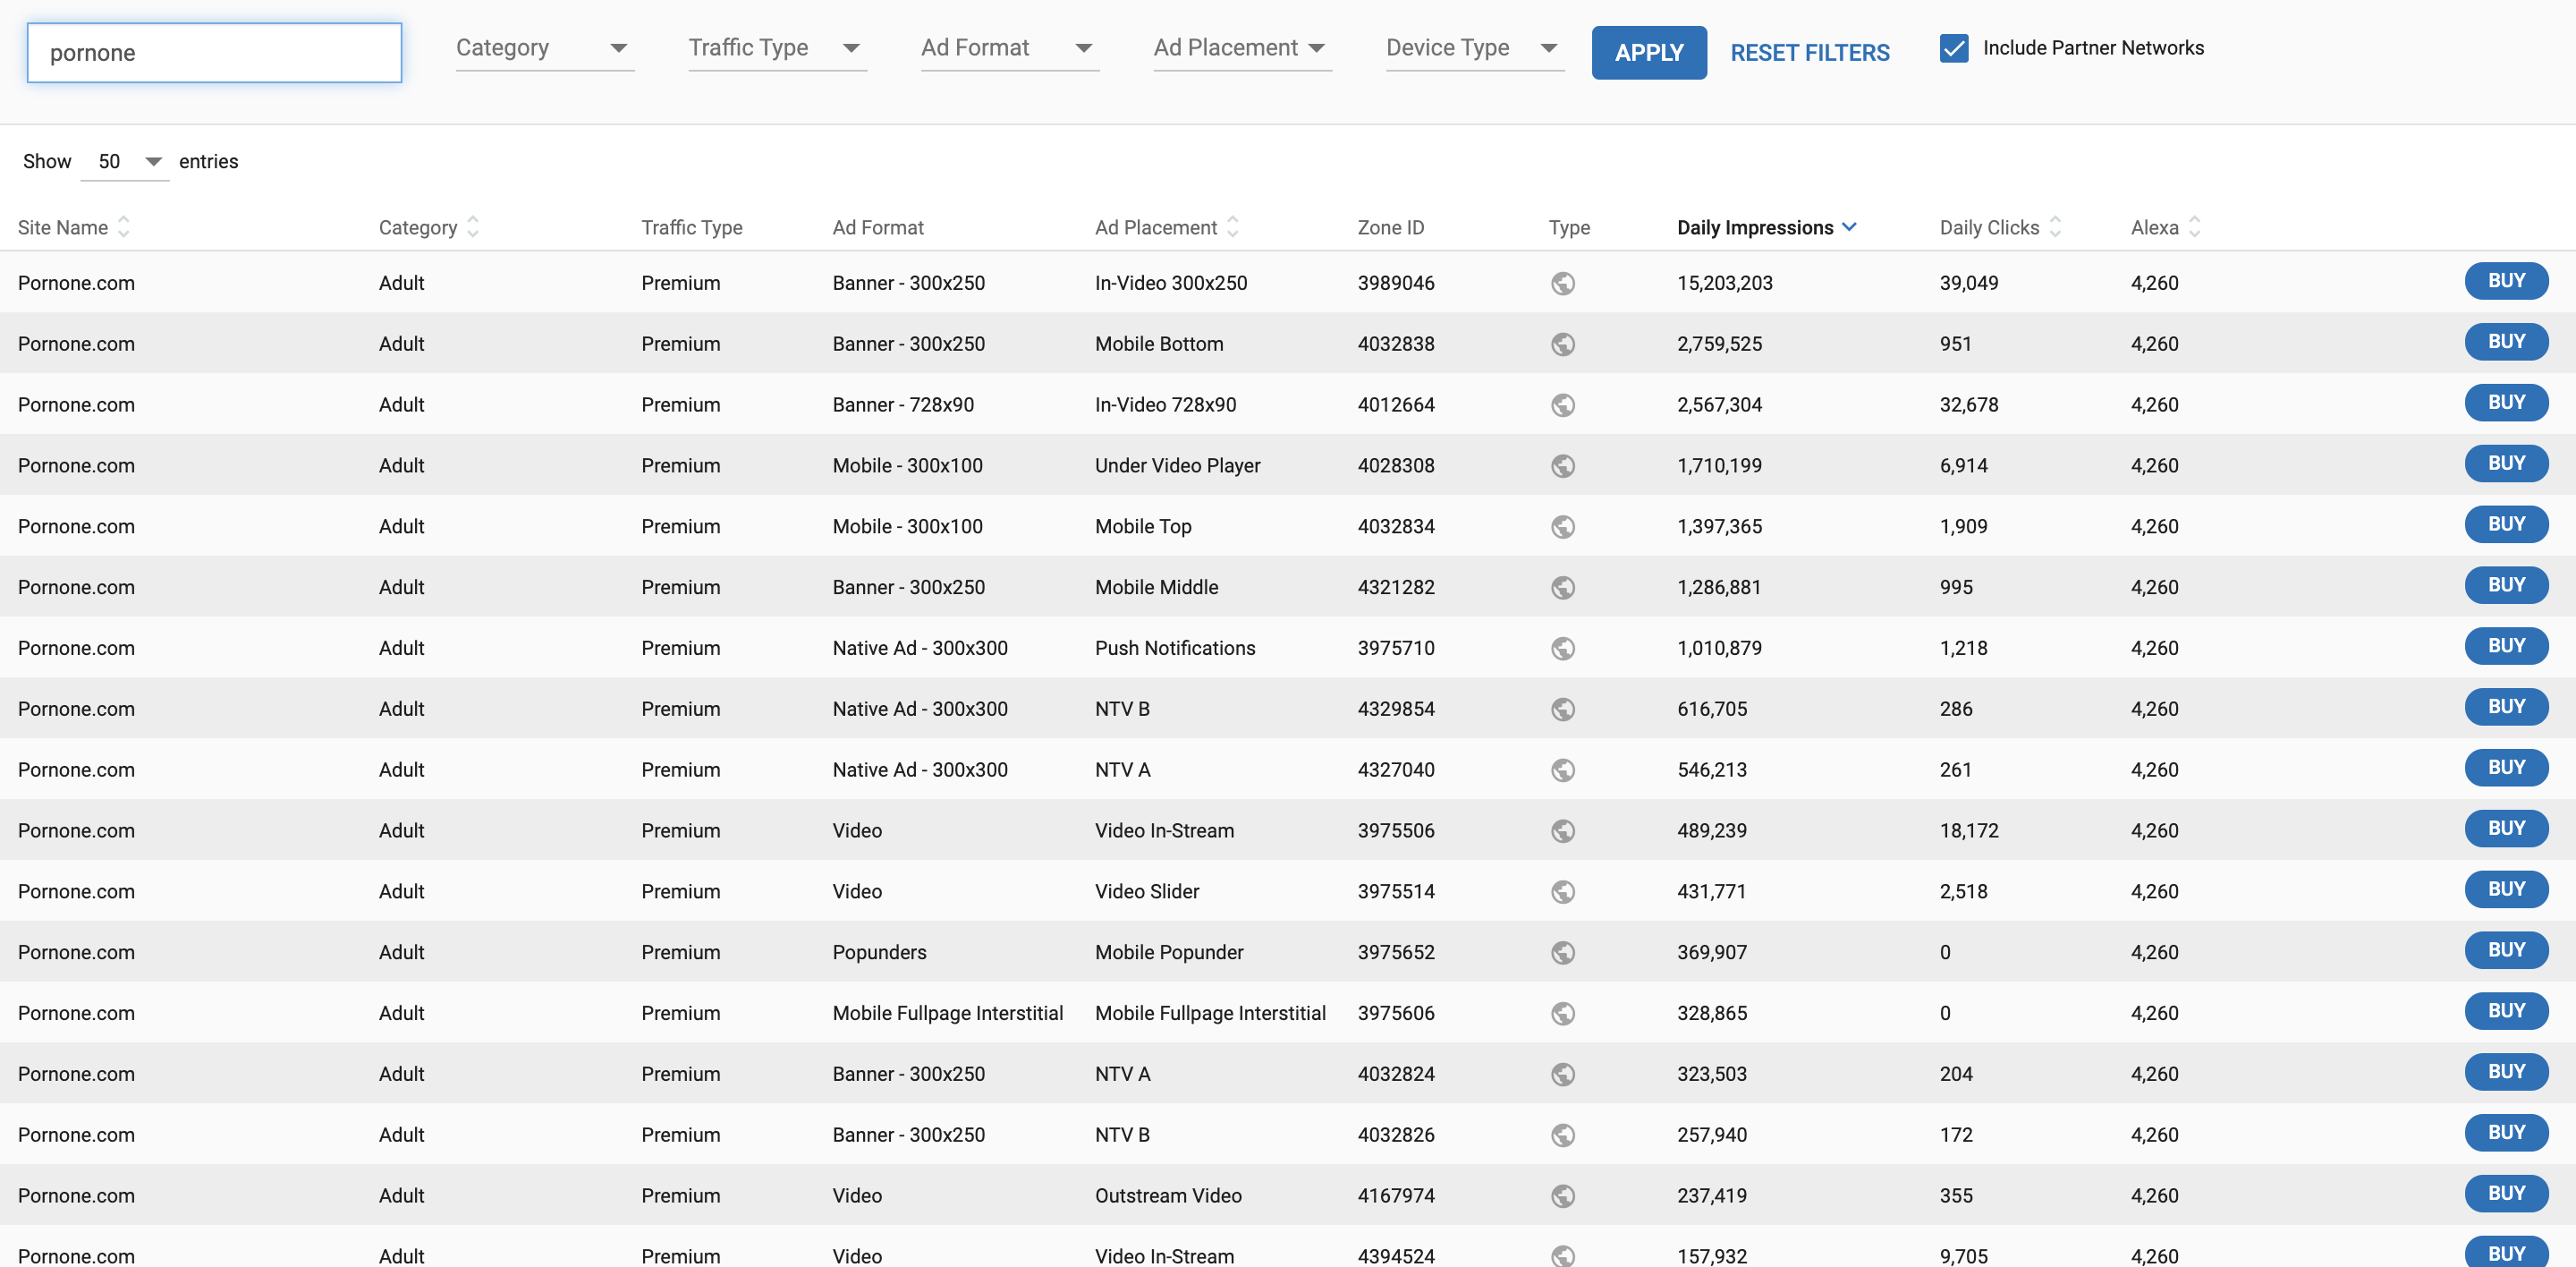
Task: Sort table by Daily Impressions column
Action: click(1766, 228)
